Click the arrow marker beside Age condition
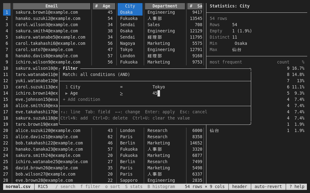 click(66, 93)
